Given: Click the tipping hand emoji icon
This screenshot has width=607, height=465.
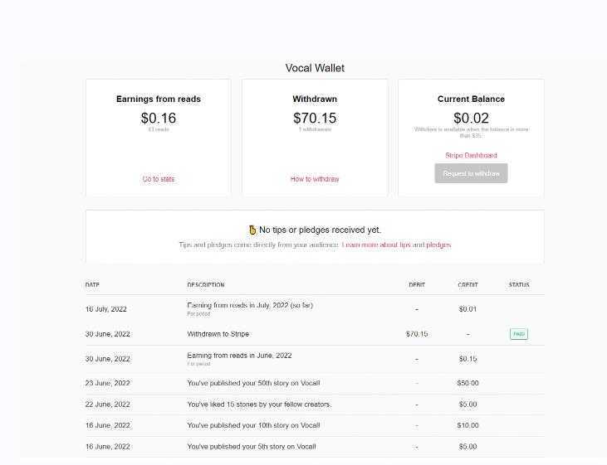Looking at the screenshot, I should [x=252, y=230].
